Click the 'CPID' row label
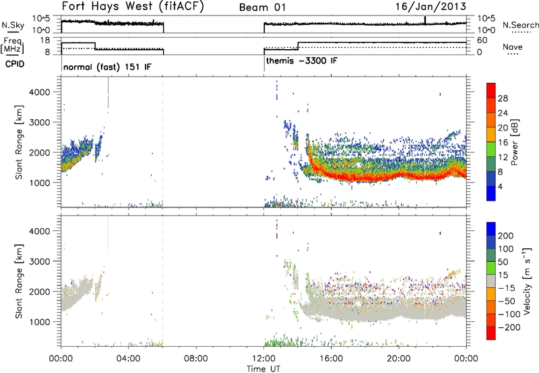This screenshot has width=539, height=373. (15, 64)
